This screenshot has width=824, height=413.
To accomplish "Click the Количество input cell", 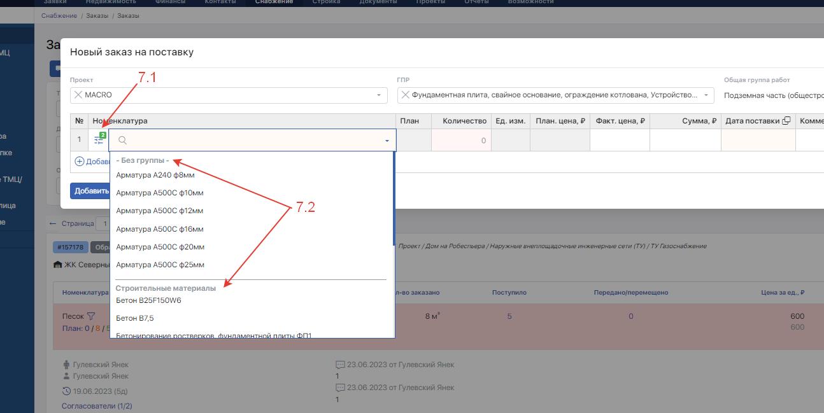I will tap(461, 141).
